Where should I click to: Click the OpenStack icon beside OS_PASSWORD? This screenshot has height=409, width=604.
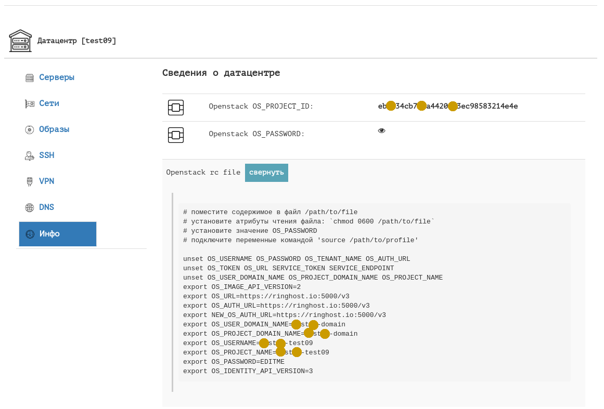click(176, 135)
